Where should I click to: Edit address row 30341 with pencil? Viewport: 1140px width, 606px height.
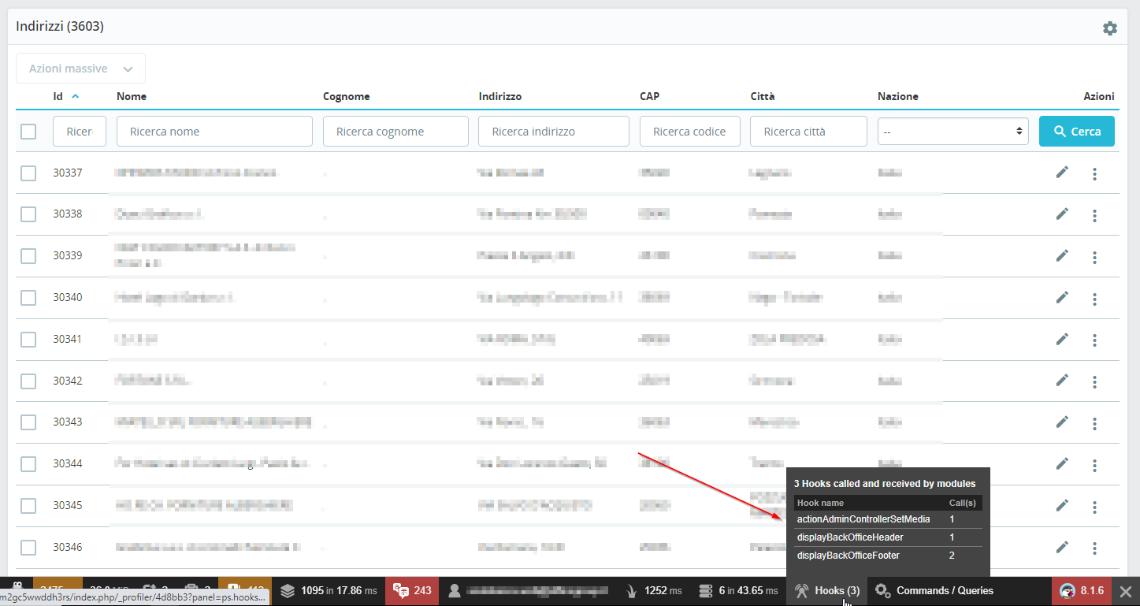(1062, 339)
